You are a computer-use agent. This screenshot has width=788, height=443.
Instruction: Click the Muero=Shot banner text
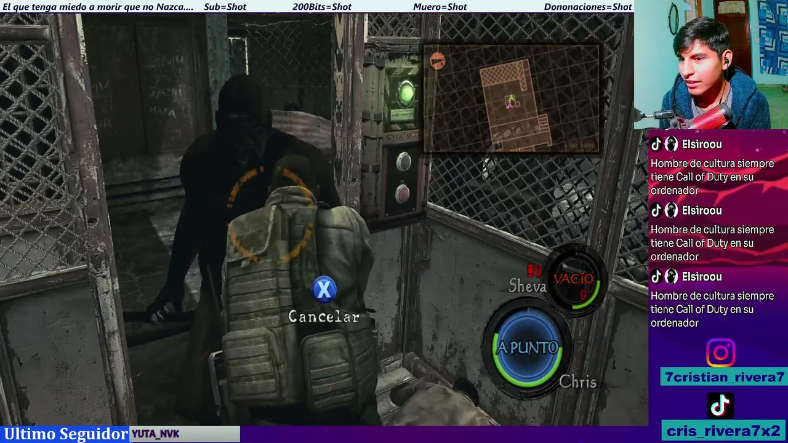tap(440, 7)
